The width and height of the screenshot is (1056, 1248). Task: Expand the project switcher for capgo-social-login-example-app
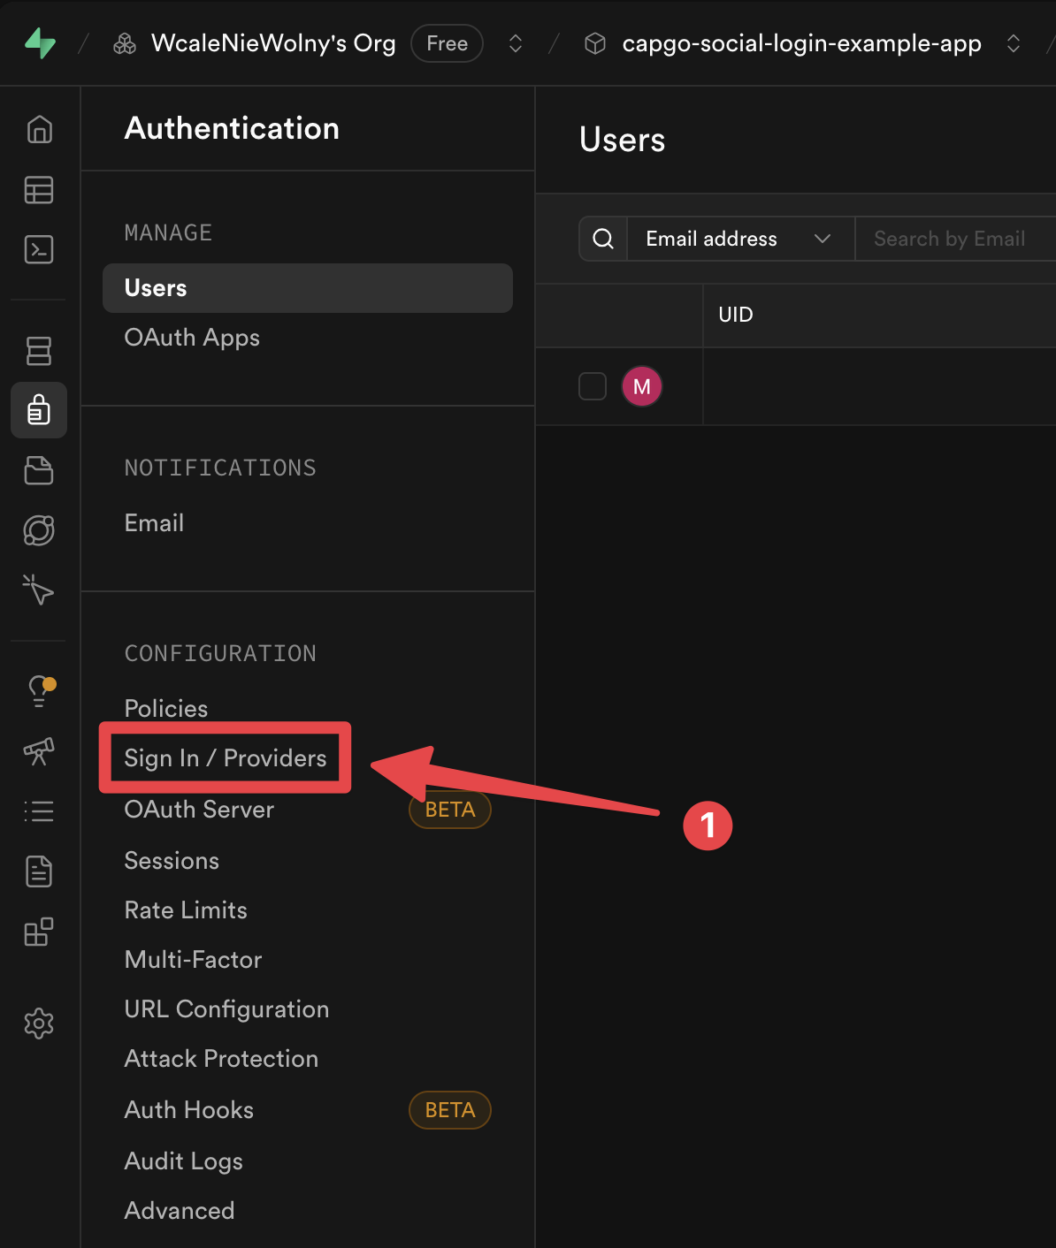tap(1014, 42)
